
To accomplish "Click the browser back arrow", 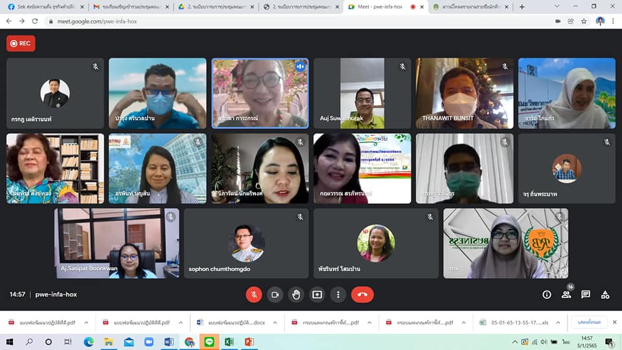I will [x=8, y=21].
